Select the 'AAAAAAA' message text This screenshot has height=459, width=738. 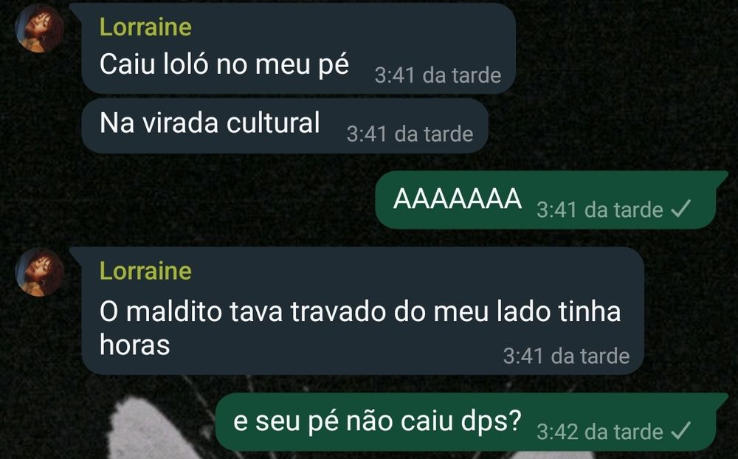click(x=458, y=199)
